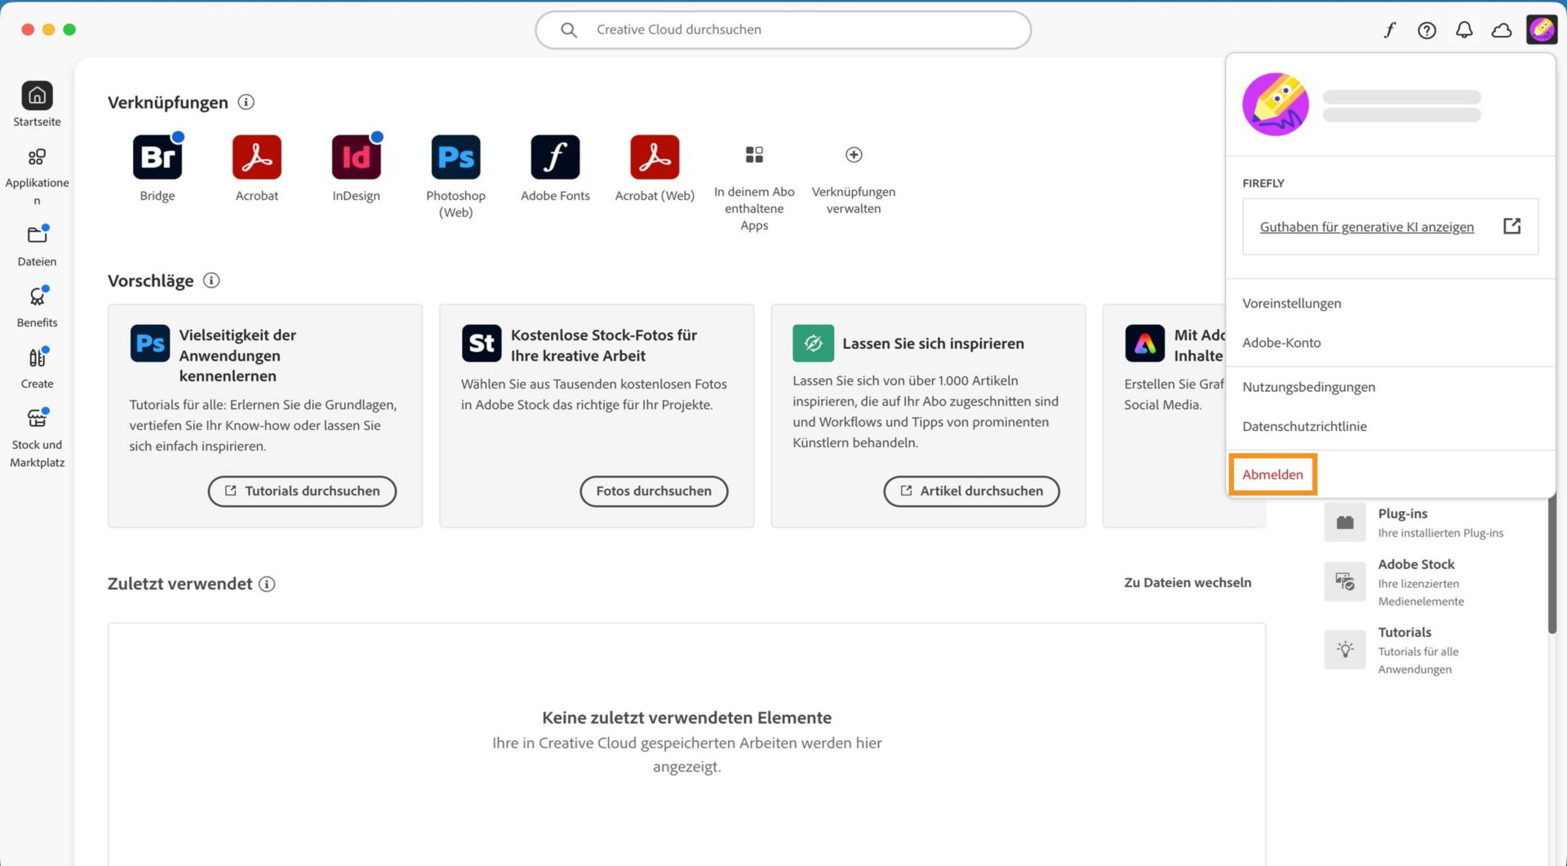Click green inspiration icon on card
This screenshot has width=1567, height=866.
pyautogui.click(x=813, y=343)
